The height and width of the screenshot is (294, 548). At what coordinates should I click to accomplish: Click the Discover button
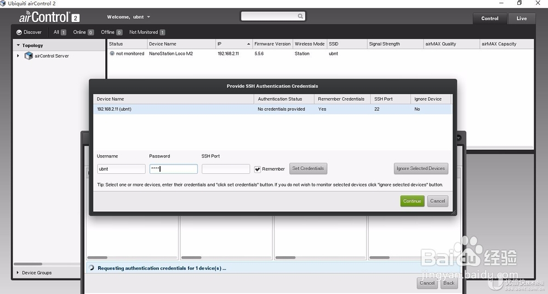click(29, 32)
